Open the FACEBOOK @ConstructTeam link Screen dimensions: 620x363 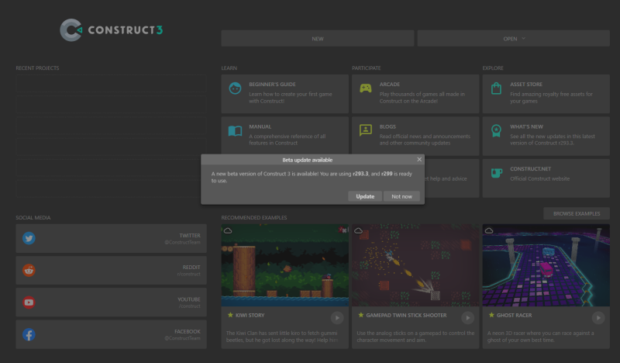coord(111,334)
